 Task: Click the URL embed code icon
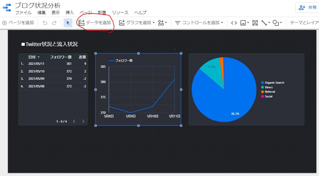pyautogui.click(x=234, y=23)
